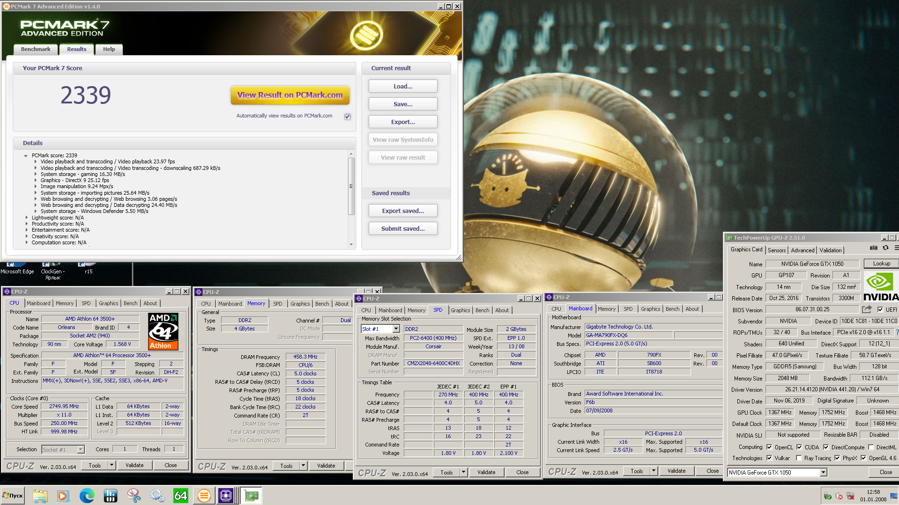Open Tools dropdown arrow in CPU-Z CPU window
Screen dimensions: 899x505
(x=111, y=465)
